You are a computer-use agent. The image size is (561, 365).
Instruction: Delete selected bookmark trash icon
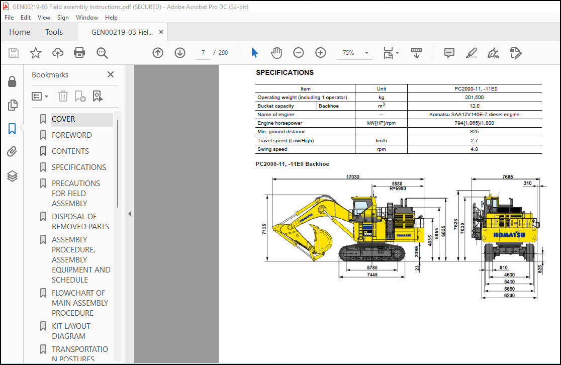click(x=63, y=96)
